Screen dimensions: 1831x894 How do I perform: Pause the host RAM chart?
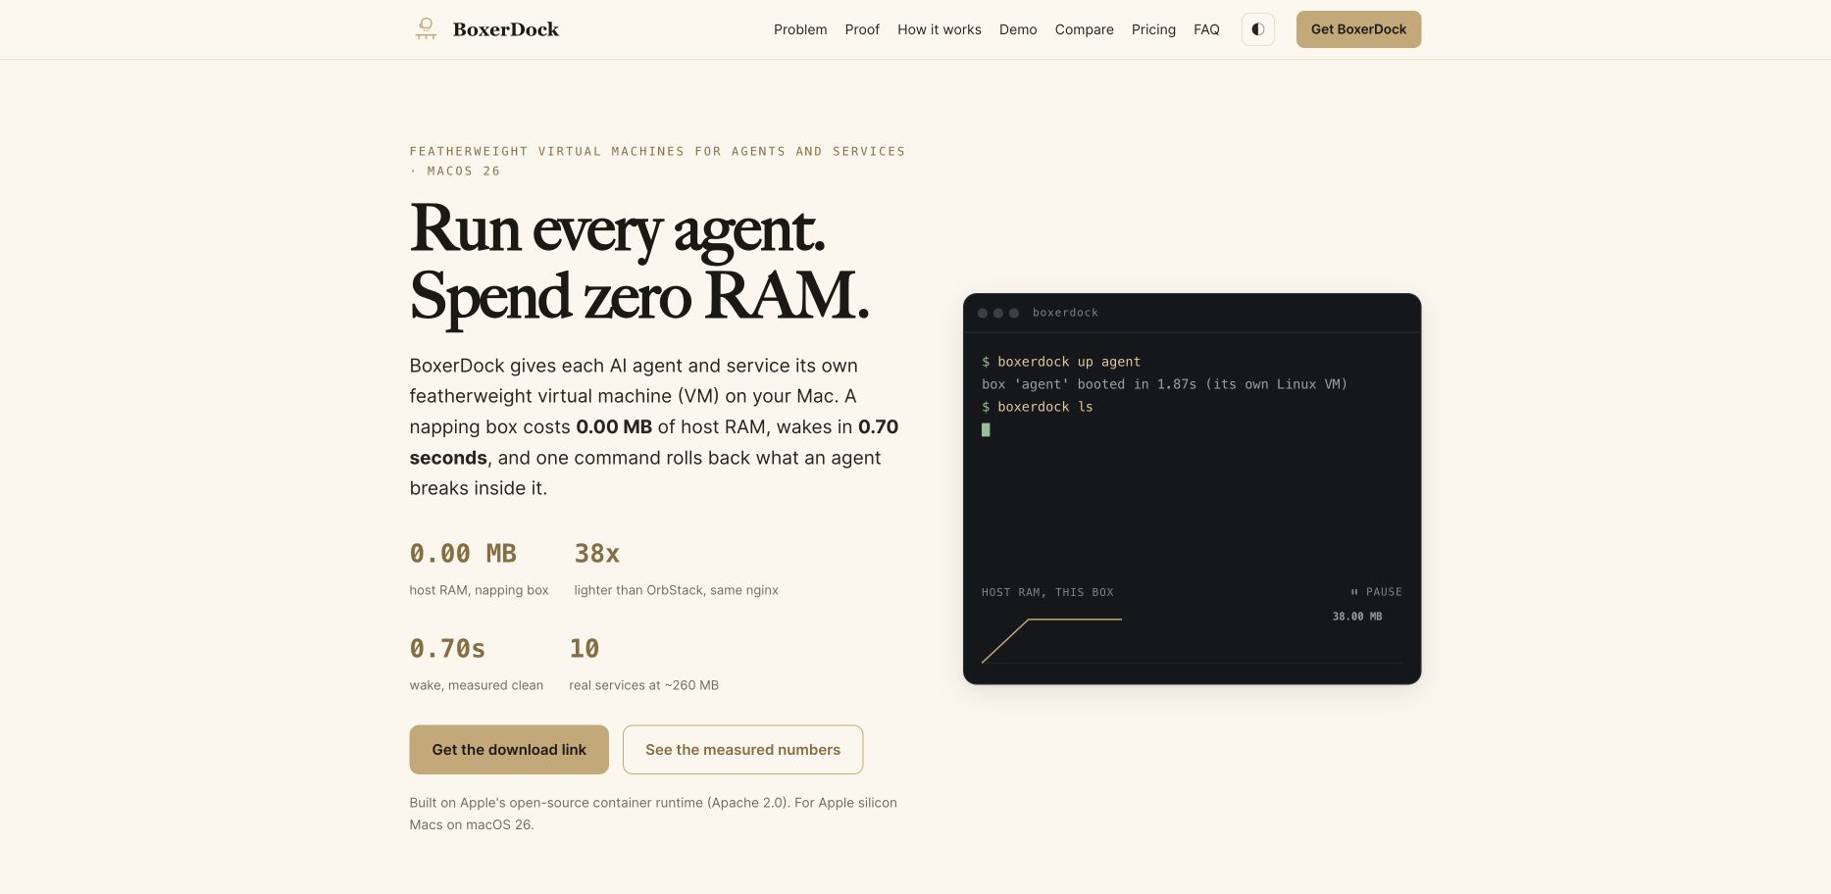tap(1376, 592)
